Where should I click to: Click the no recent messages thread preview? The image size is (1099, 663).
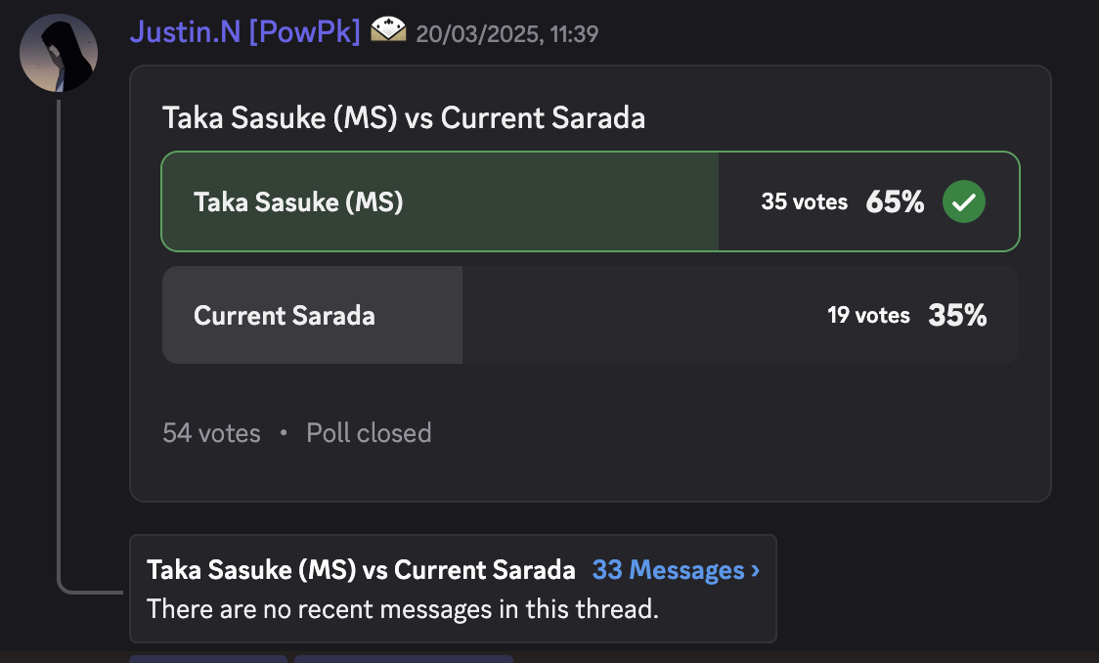[402, 610]
